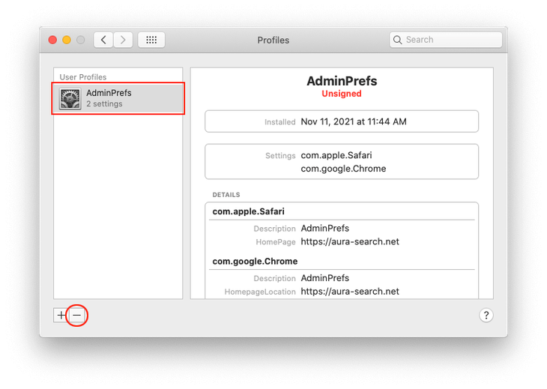Select AdminPrefs in User Profiles list

(118, 98)
